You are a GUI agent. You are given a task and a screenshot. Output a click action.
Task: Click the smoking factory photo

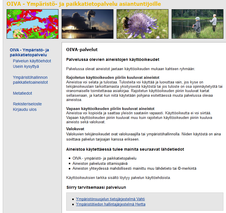(x=88, y=24)
